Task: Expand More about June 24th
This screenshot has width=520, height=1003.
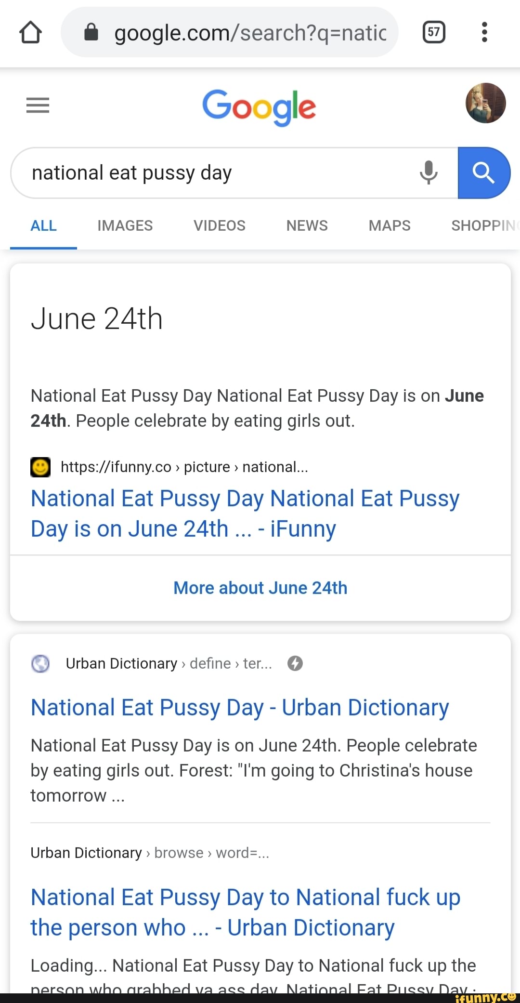Action: tap(260, 588)
